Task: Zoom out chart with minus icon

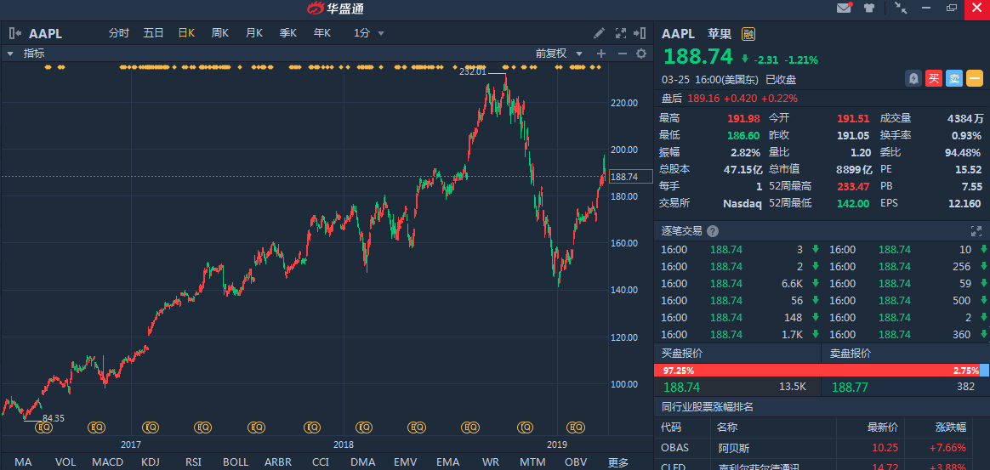Action: (x=622, y=54)
